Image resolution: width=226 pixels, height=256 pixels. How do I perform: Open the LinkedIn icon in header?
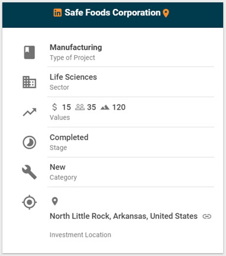(57, 12)
